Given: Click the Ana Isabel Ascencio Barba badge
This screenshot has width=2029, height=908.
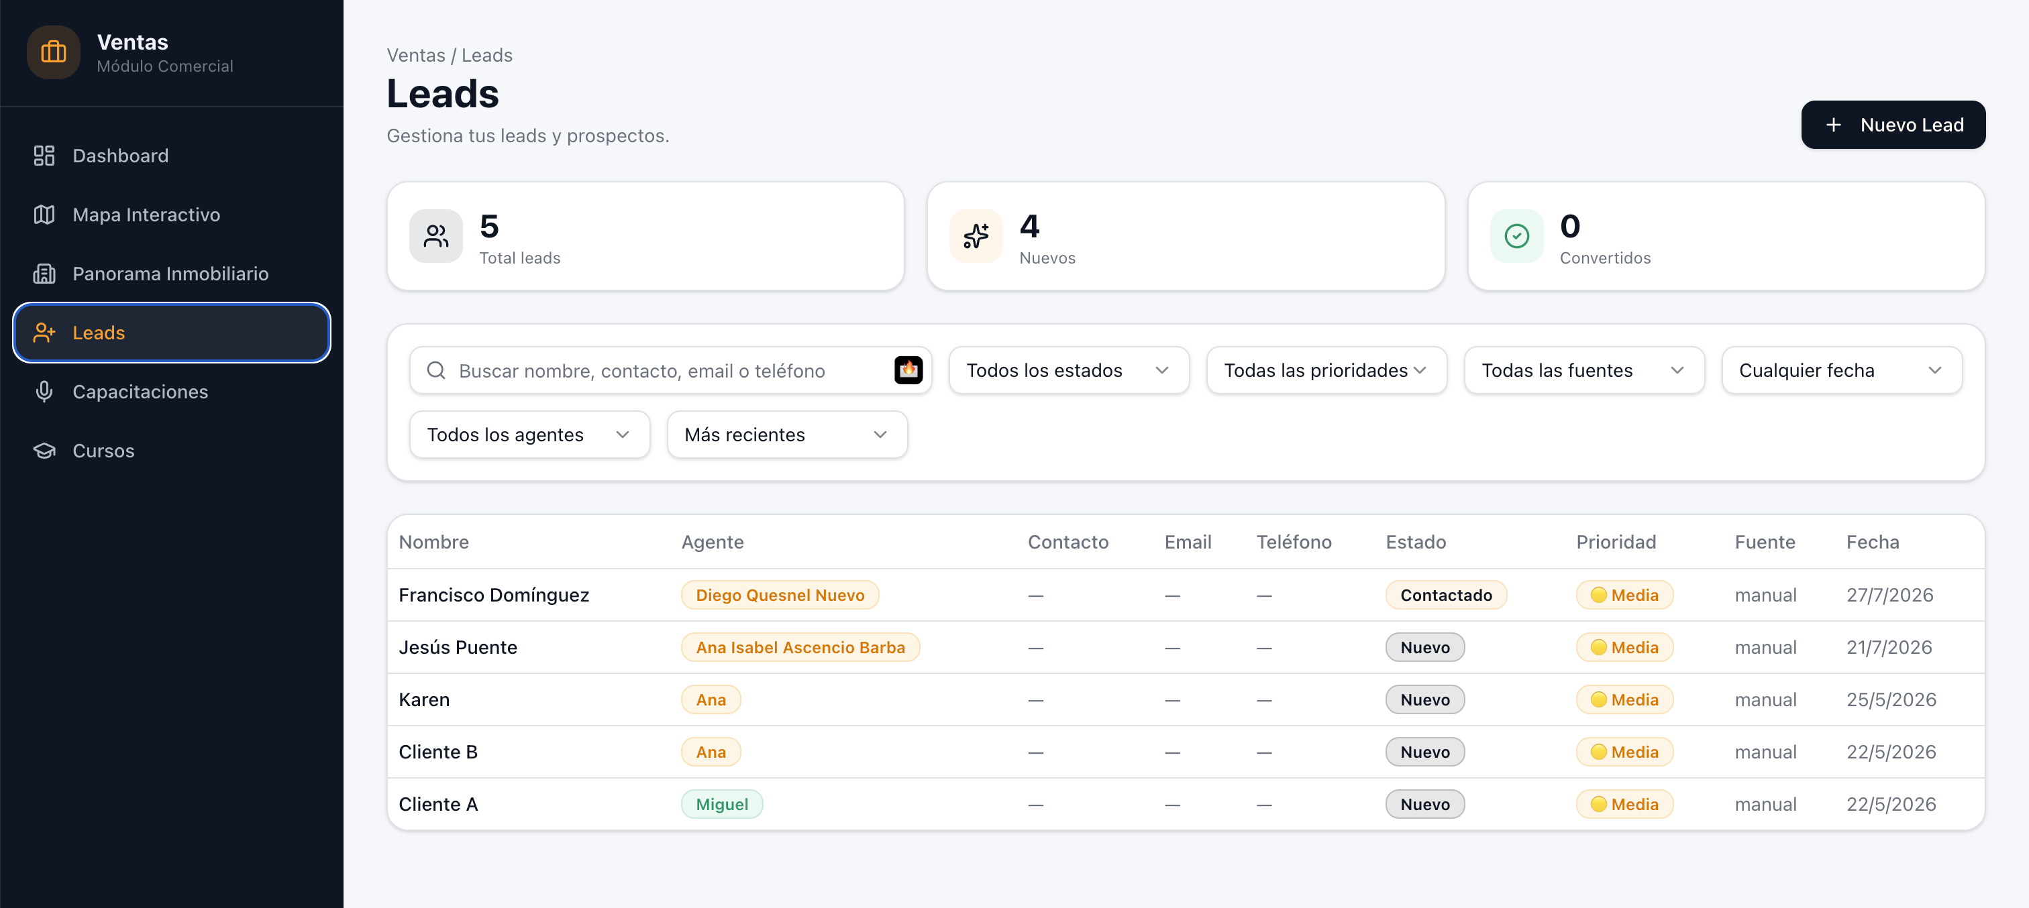Looking at the screenshot, I should [x=800, y=647].
